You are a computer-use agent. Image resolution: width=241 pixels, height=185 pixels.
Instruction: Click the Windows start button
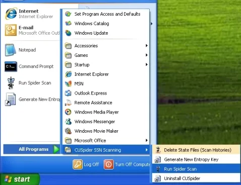pos(20,179)
